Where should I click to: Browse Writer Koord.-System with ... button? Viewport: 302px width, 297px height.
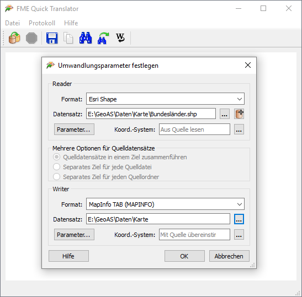pos(239,235)
